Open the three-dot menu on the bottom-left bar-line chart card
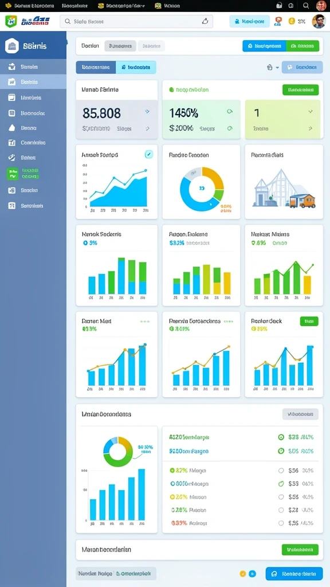This screenshot has width=330, height=587. pyautogui.click(x=145, y=321)
